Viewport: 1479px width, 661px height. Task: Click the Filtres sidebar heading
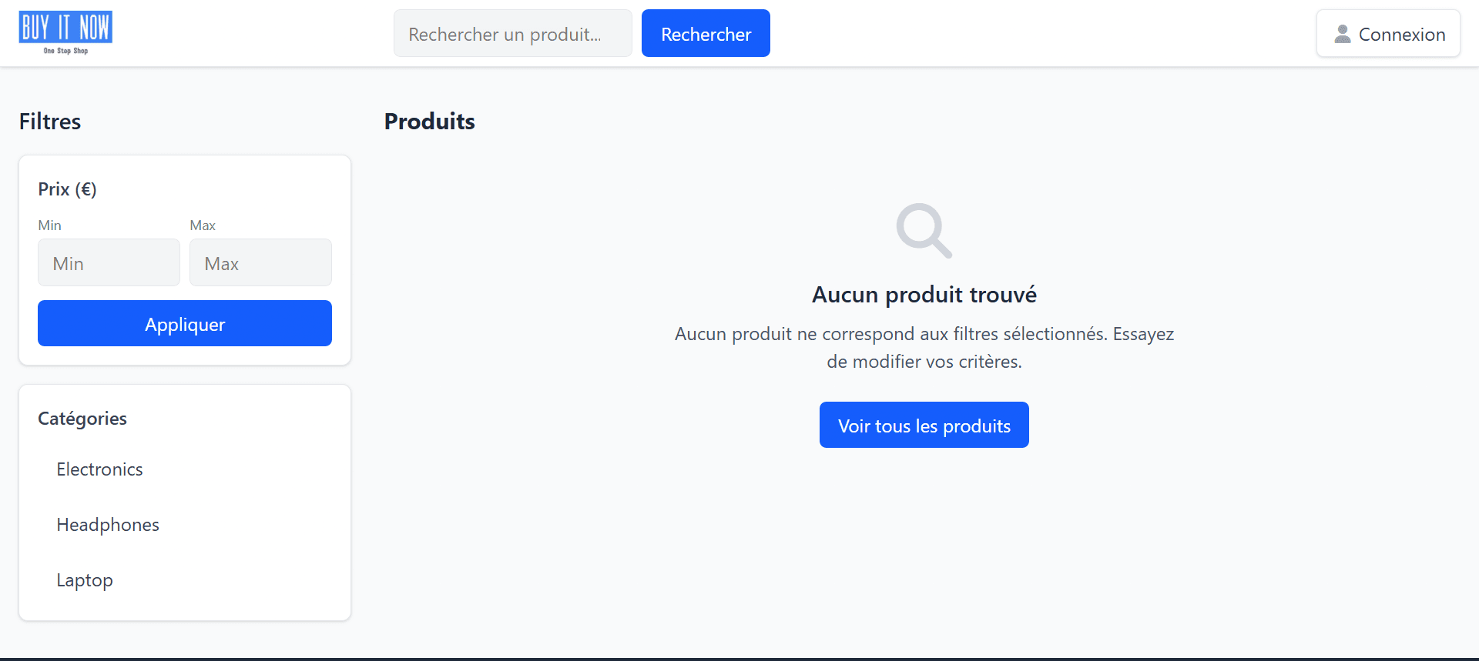tap(50, 122)
